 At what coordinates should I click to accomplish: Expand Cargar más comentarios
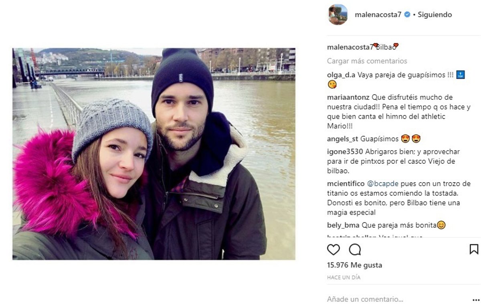pos(367,61)
